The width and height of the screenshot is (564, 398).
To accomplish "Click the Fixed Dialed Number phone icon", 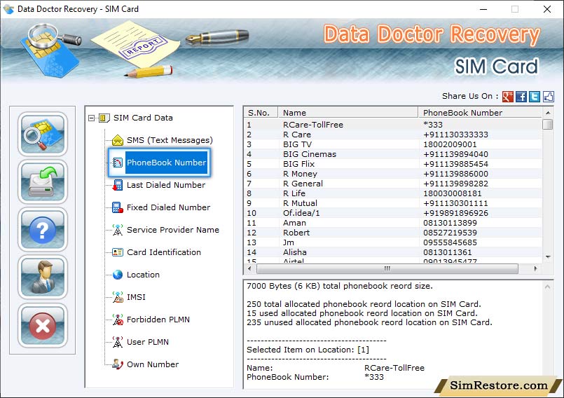I will [118, 207].
